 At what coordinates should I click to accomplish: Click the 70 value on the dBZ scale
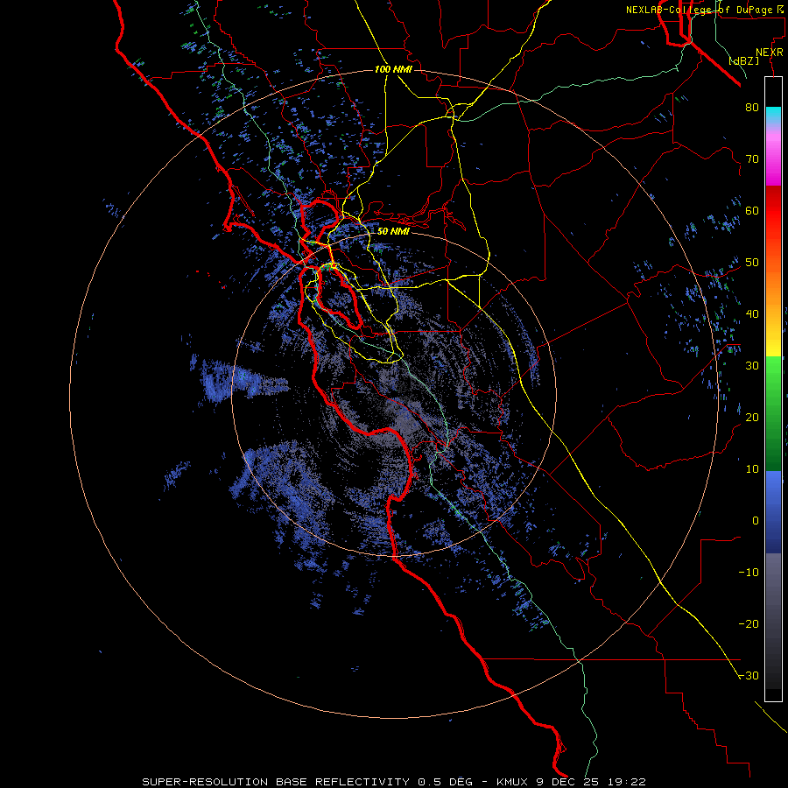[752, 158]
